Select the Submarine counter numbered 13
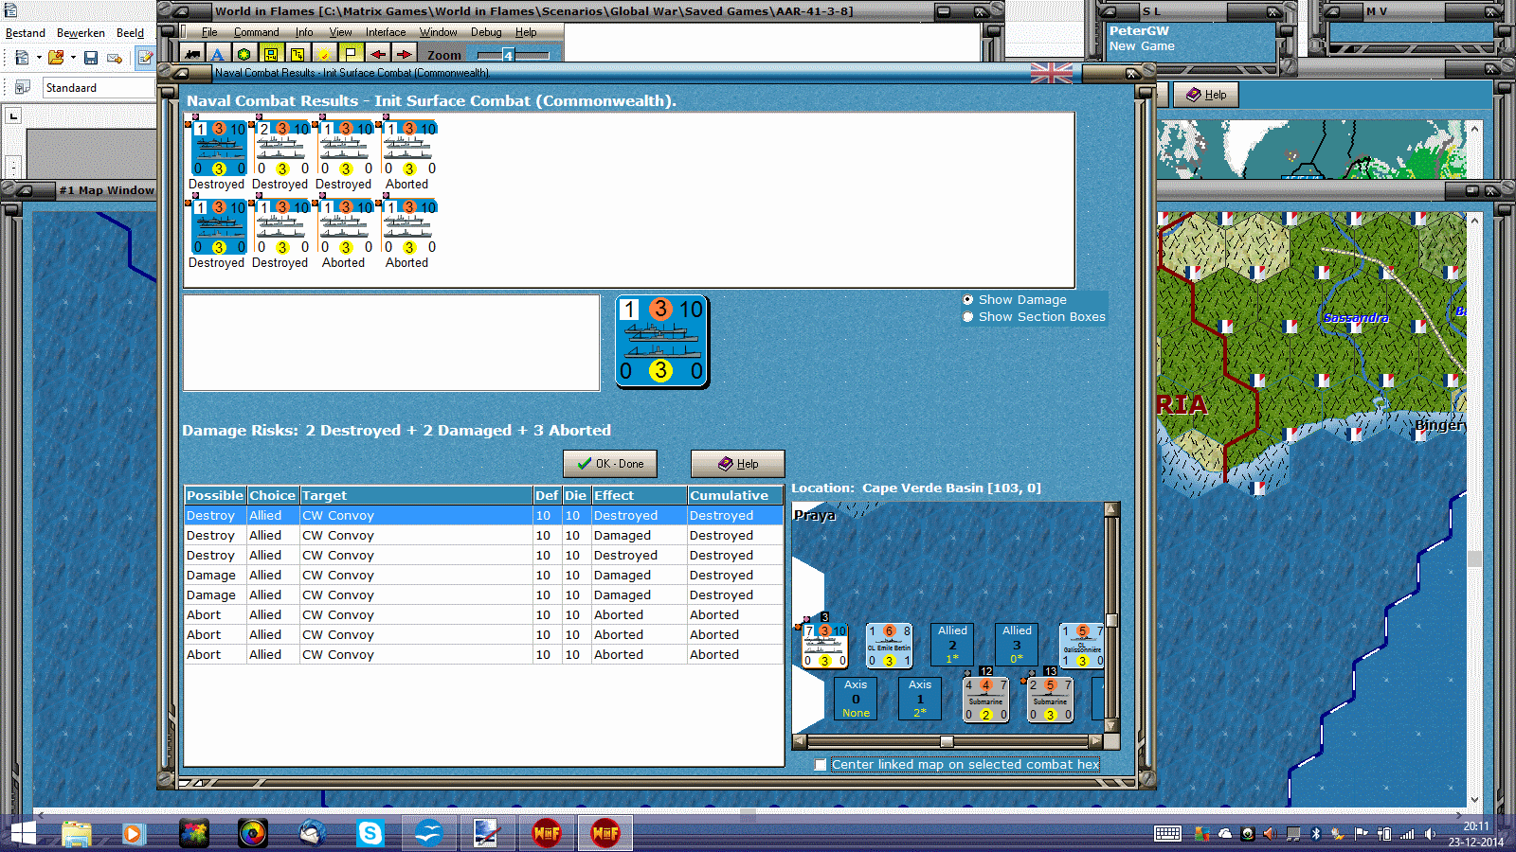 click(x=1050, y=700)
